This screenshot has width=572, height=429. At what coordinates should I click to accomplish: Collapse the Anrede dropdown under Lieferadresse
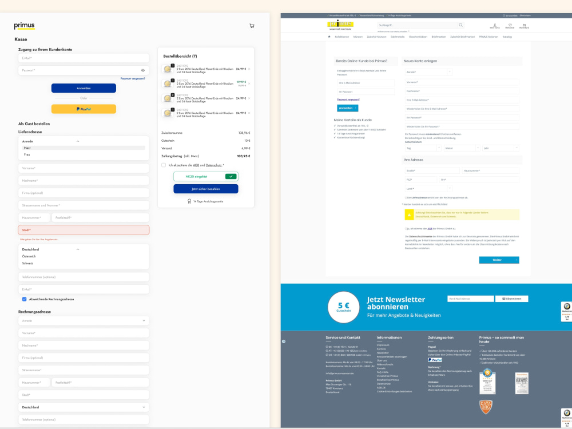coord(78,141)
